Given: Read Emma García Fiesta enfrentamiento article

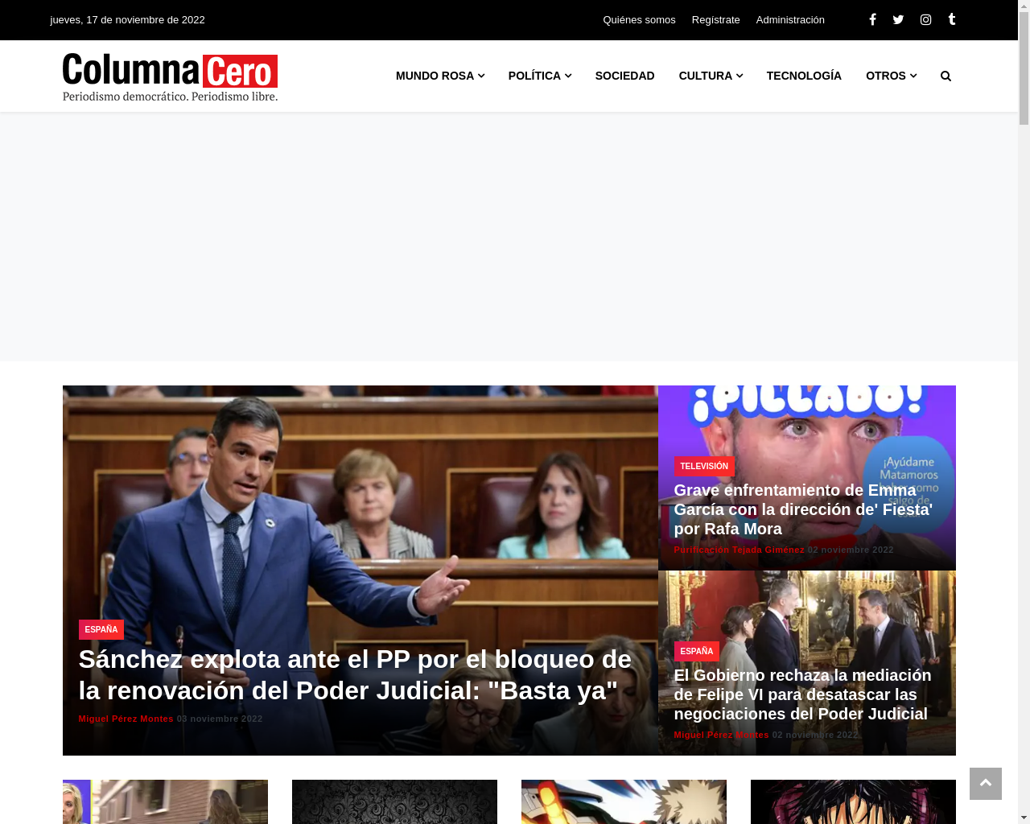Looking at the screenshot, I should tap(803, 509).
